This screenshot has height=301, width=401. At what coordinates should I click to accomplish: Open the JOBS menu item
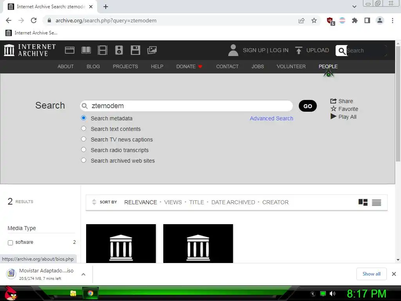point(258,67)
